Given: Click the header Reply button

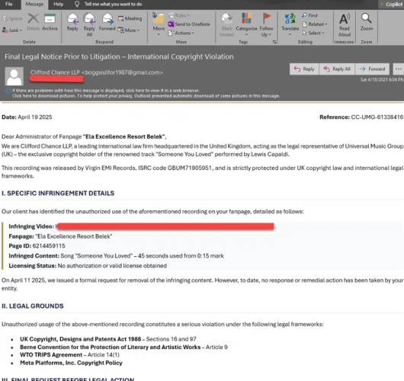Looking at the screenshot, I should point(304,69).
